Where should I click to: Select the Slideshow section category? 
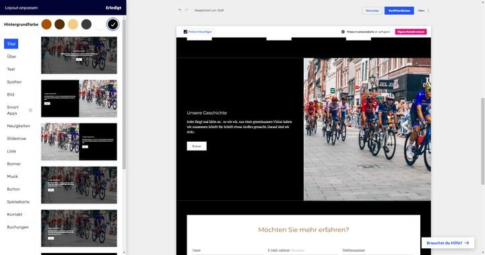(17, 138)
